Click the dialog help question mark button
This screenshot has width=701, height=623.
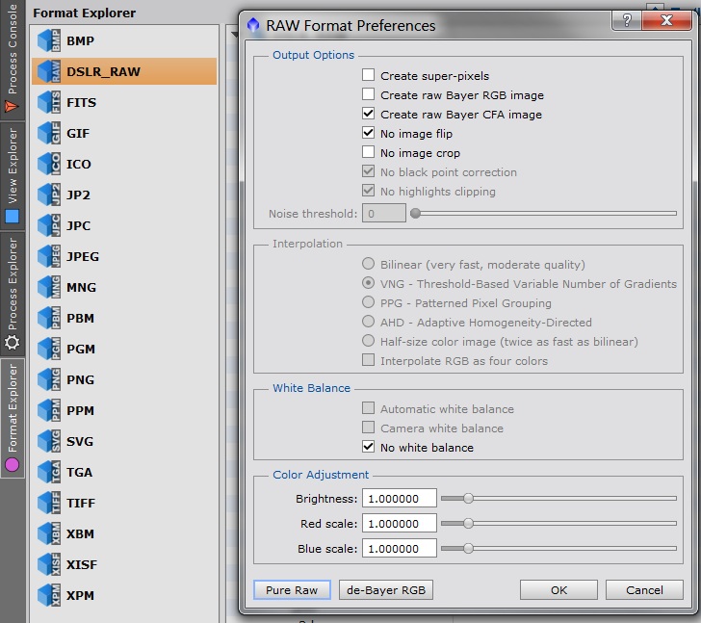[626, 20]
